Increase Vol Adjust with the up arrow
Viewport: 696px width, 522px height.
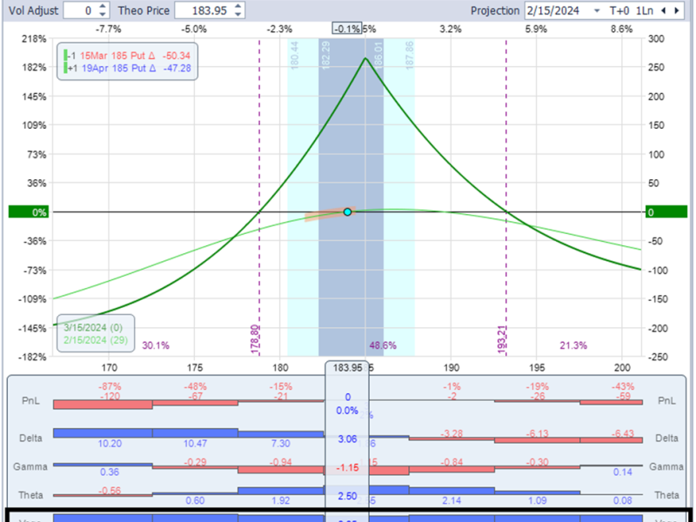pyautogui.click(x=104, y=6)
